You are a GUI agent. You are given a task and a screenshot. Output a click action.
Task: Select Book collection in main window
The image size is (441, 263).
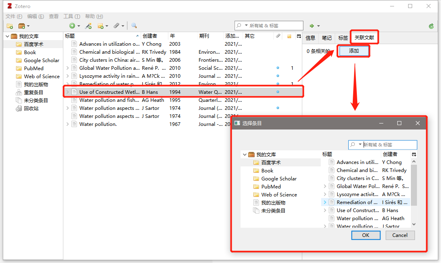[30, 52]
